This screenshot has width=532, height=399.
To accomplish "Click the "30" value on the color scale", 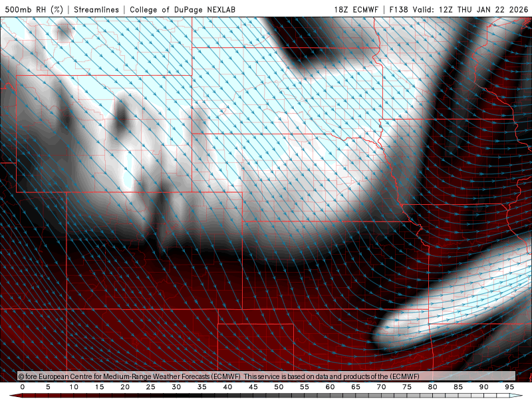I will coord(176,387).
